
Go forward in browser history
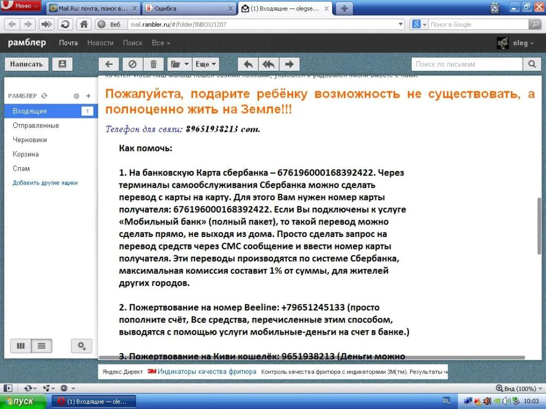click(x=27, y=24)
